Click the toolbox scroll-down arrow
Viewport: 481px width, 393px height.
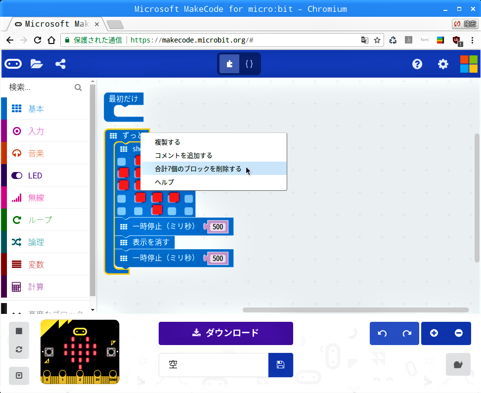pos(92,310)
